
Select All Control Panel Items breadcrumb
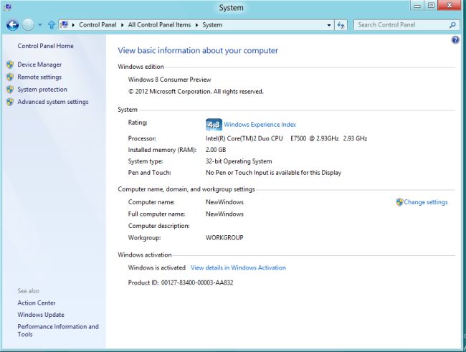(x=160, y=25)
